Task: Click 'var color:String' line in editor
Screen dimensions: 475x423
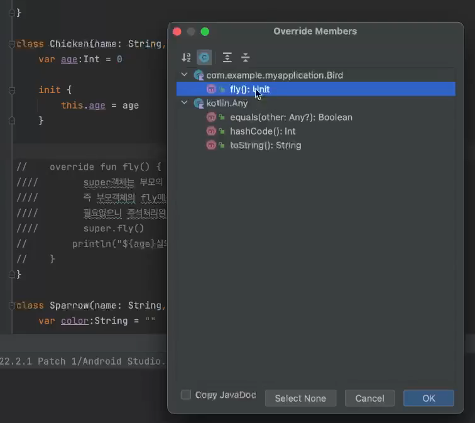Action: (97, 321)
